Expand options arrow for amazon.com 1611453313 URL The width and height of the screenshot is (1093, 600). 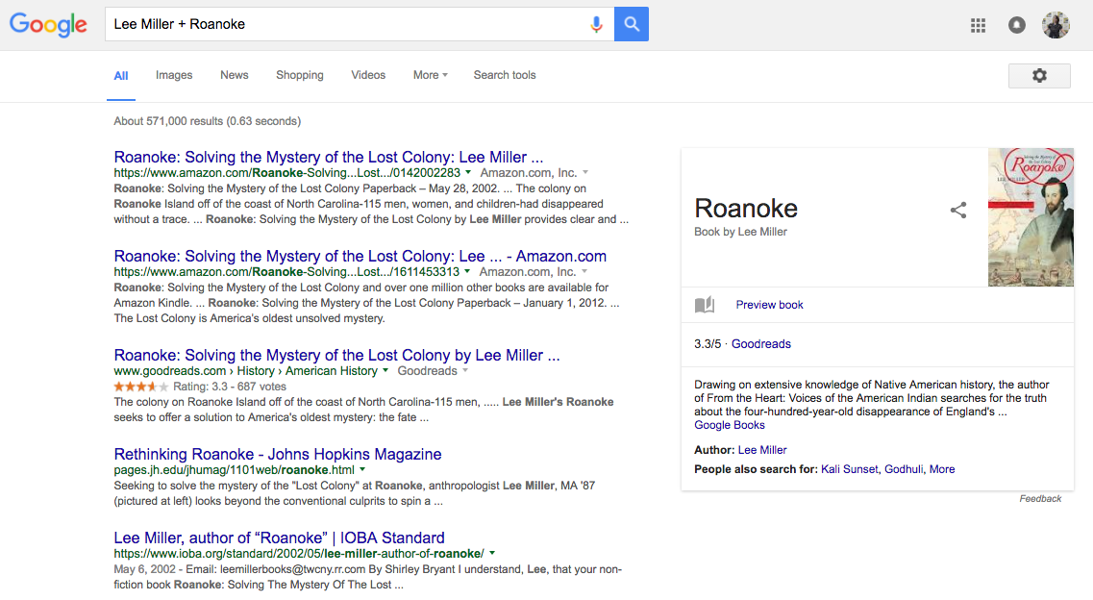point(467,272)
